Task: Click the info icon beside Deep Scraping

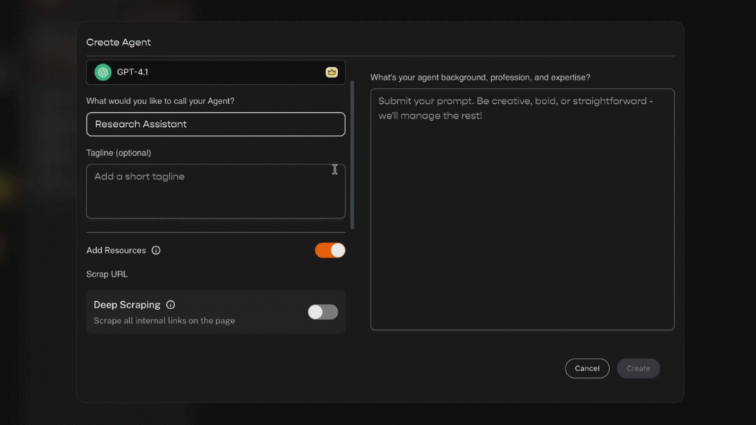Action: (x=171, y=305)
